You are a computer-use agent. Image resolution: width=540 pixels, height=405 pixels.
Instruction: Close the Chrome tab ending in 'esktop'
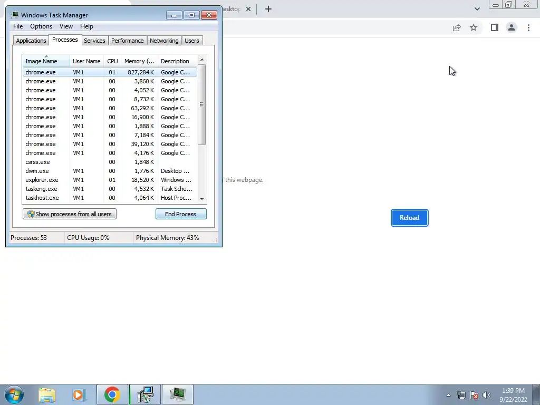pyautogui.click(x=248, y=9)
